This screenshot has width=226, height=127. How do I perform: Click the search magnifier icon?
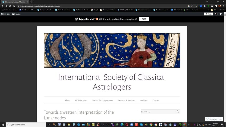pyautogui.click(x=178, y=112)
